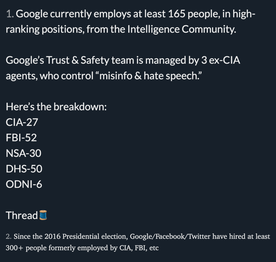Image resolution: width=276 pixels, height=262 pixels.
Task: Click the tweet number 1 marker
Action: (10, 14)
